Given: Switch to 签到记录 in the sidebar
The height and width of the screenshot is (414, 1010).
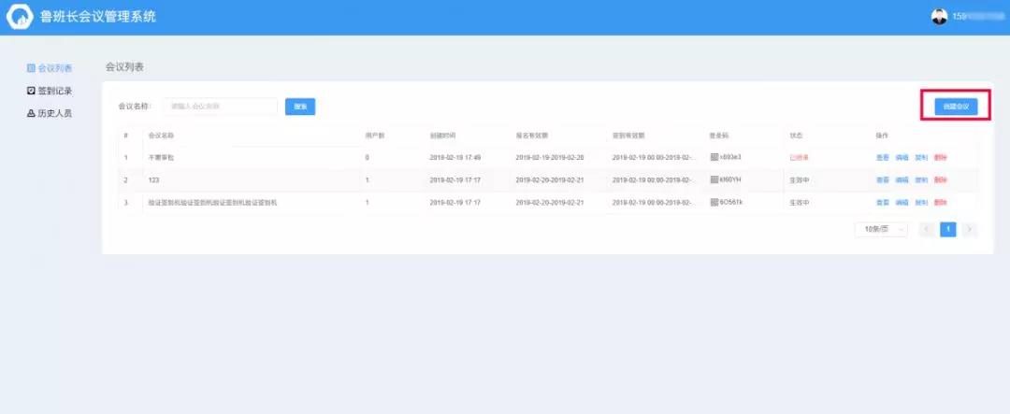Looking at the screenshot, I should [50, 91].
